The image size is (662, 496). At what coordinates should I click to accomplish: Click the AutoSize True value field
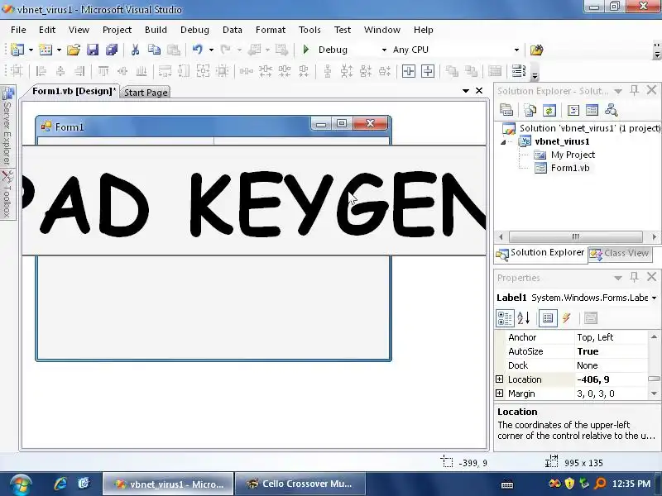[x=612, y=351]
